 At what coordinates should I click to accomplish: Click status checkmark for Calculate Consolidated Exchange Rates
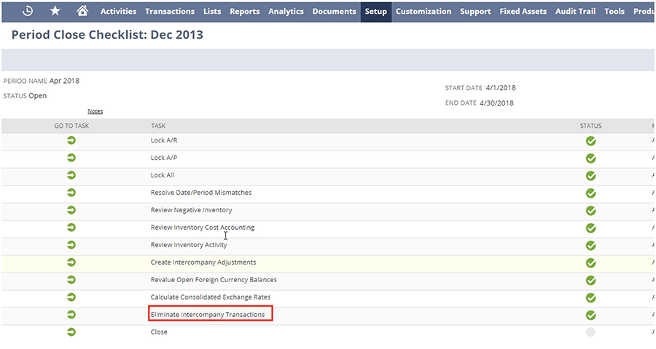(590, 298)
